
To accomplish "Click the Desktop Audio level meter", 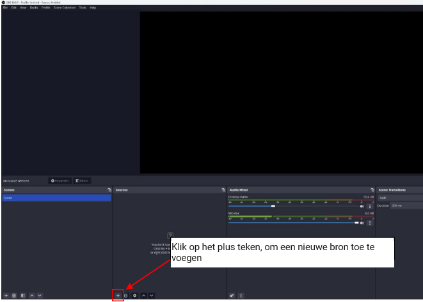I will click(301, 200).
